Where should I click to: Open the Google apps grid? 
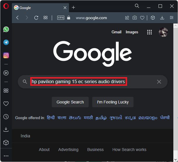[x=149, y=32]
